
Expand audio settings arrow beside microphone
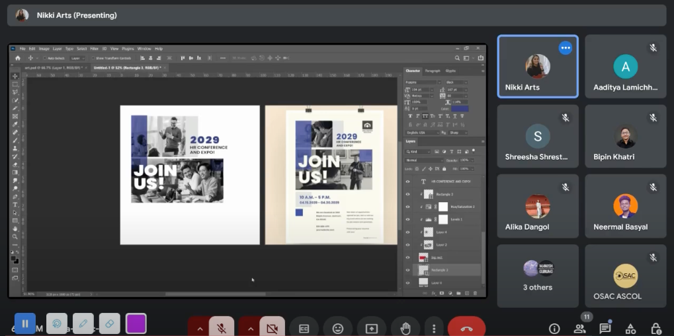200,329
